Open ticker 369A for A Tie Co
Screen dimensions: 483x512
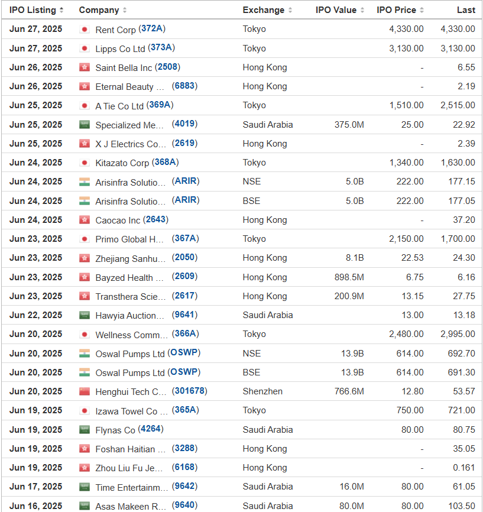tap(160, 105)
